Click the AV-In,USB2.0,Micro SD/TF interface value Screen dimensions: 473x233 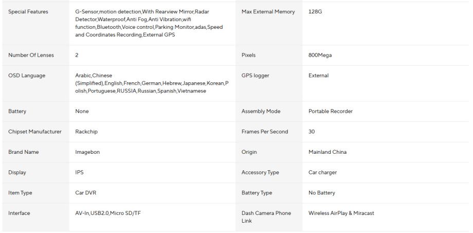click(108, 213)
